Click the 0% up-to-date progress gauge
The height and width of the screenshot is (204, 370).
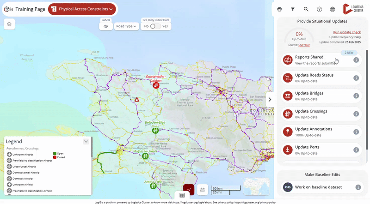coord(299,36)
